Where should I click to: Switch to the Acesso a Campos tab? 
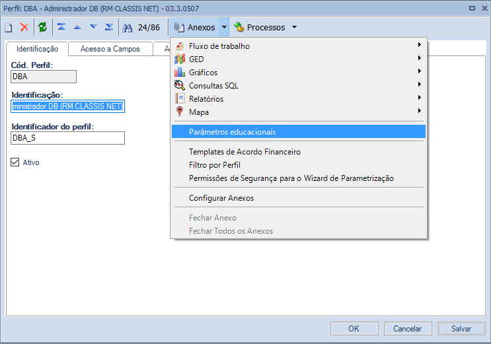[110, 49]
